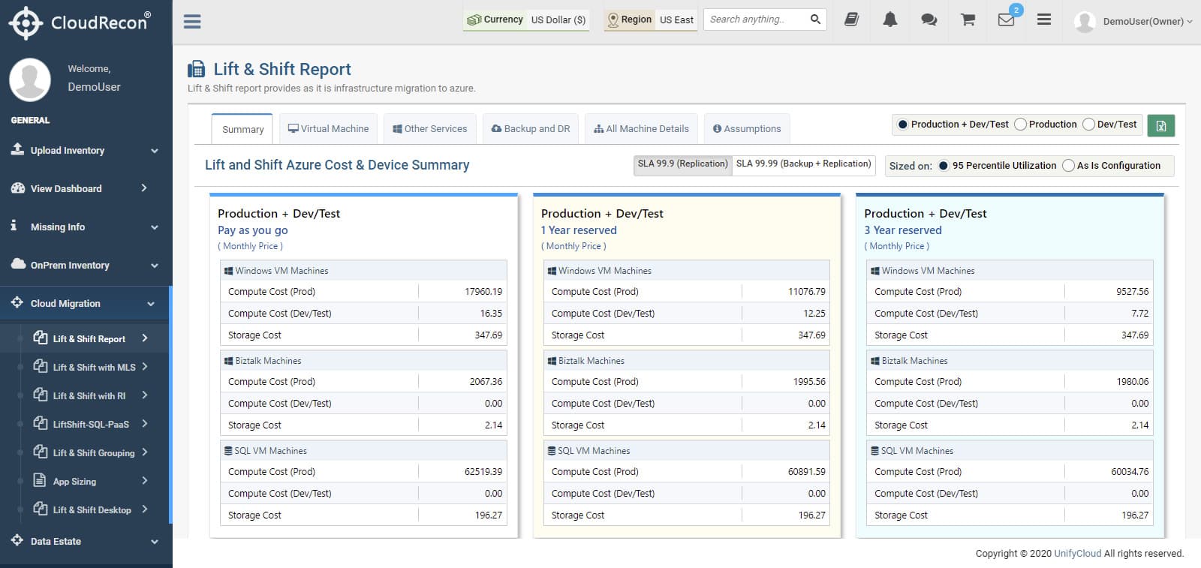Screen dimensions: 1201x568
Task: Collapse the Cloud Migration chevron
Action: tap(151, 304)
